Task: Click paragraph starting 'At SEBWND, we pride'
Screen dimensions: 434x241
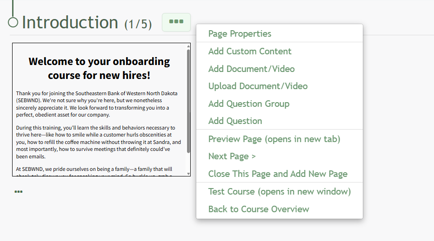Action: (x=94, y=171)
